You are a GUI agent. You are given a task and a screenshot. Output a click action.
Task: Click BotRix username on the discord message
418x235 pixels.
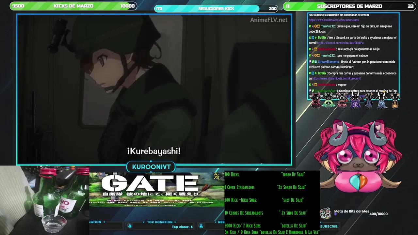pyautogui.click(x=322, y=38)
